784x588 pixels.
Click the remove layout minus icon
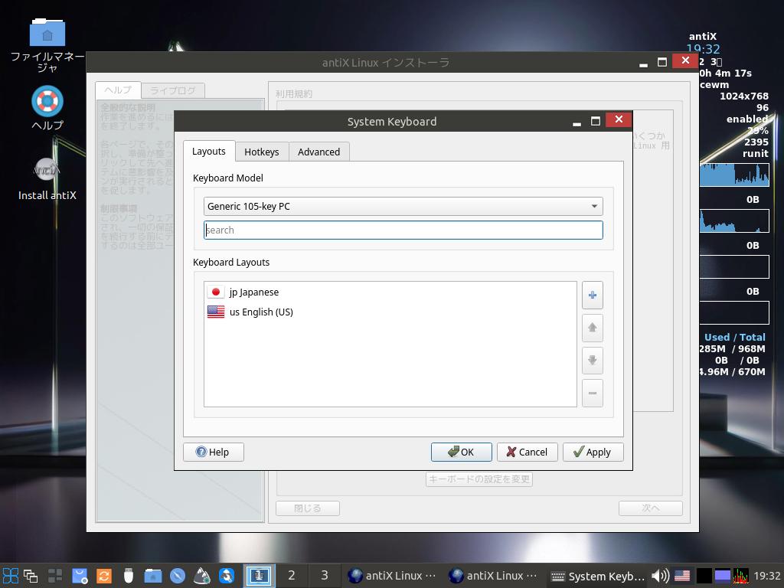(592, 394)
